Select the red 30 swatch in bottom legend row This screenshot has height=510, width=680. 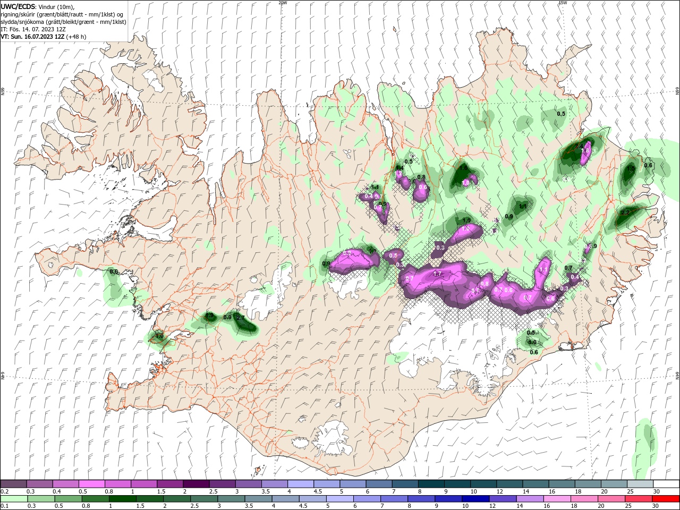tap(666, 499)
